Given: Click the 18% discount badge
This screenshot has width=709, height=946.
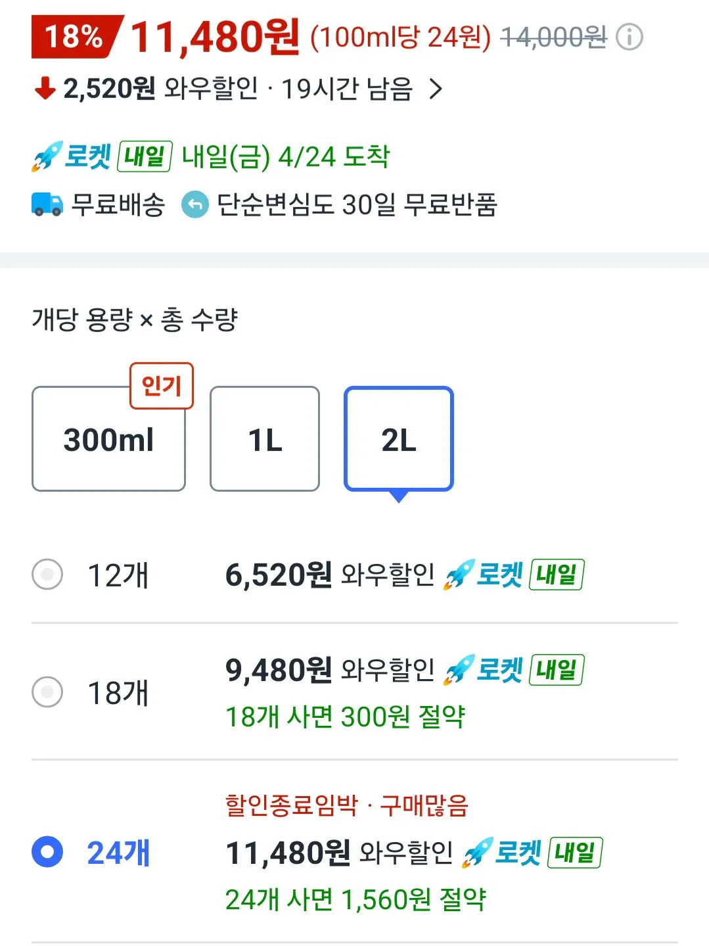Looking at the screenshot, I should click(x=75, y=36).
